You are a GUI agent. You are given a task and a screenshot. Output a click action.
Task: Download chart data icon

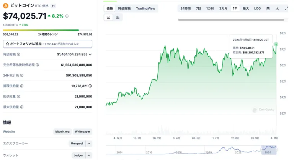277,8
